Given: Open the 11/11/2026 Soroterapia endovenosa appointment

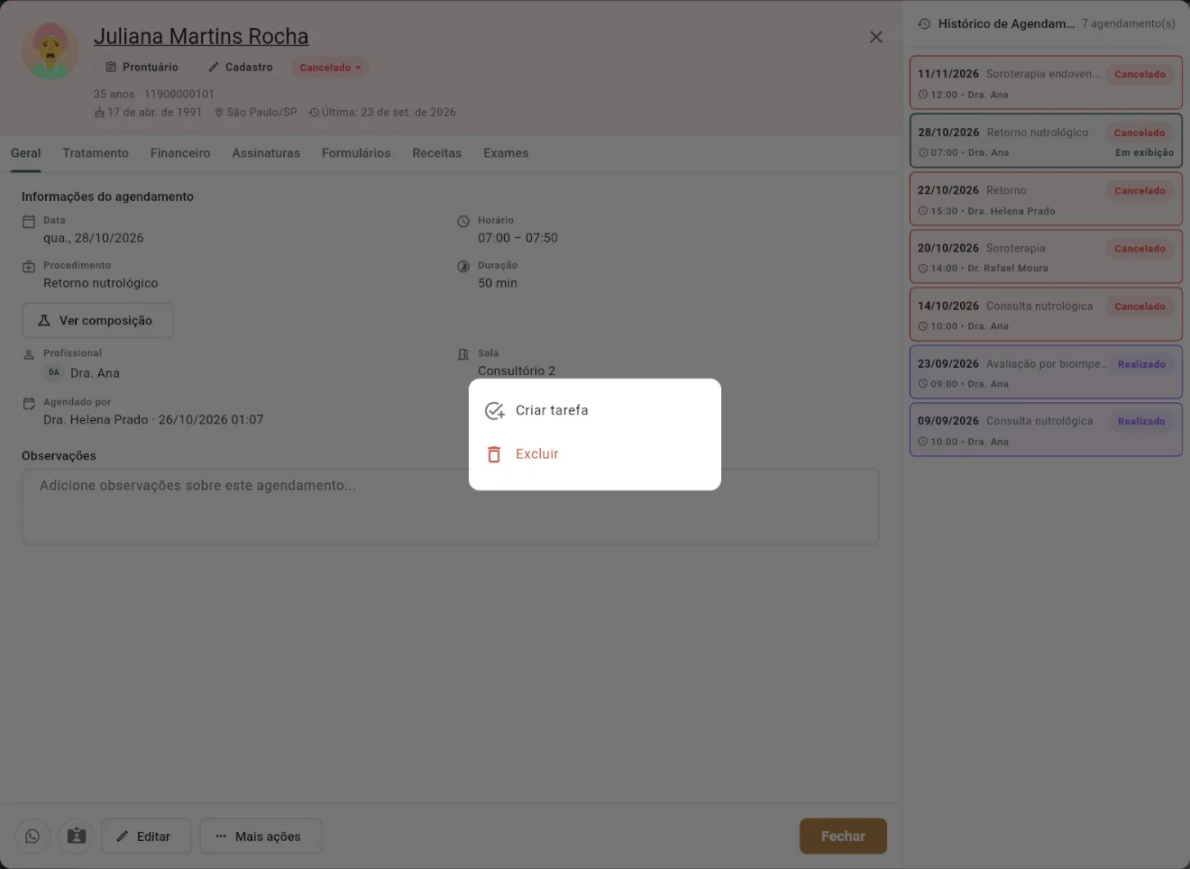Looking at the screenshot, I should 1046,83.
